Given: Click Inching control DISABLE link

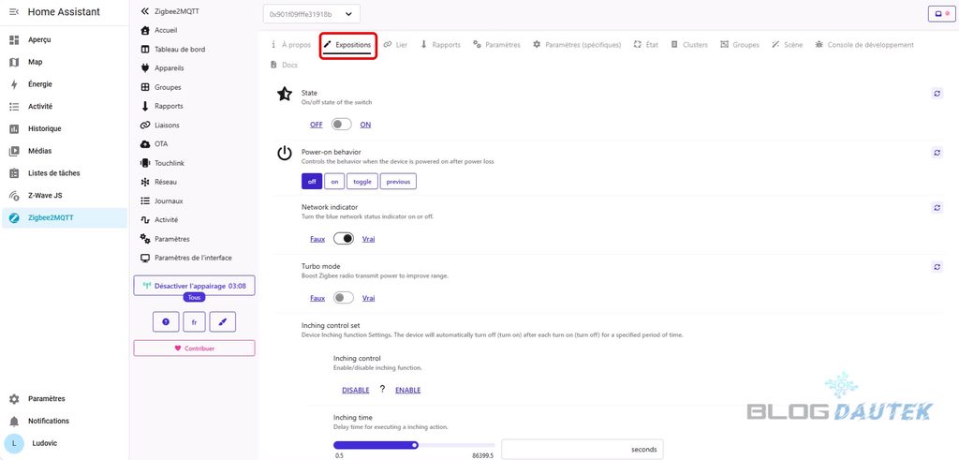Looking at the screenshot, I should pyautogui.click(x=355, y=391).
